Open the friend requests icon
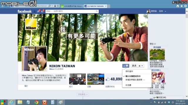The height and width of the screenshot is (105, 188). pyautogui.click(x=35, y=11)
